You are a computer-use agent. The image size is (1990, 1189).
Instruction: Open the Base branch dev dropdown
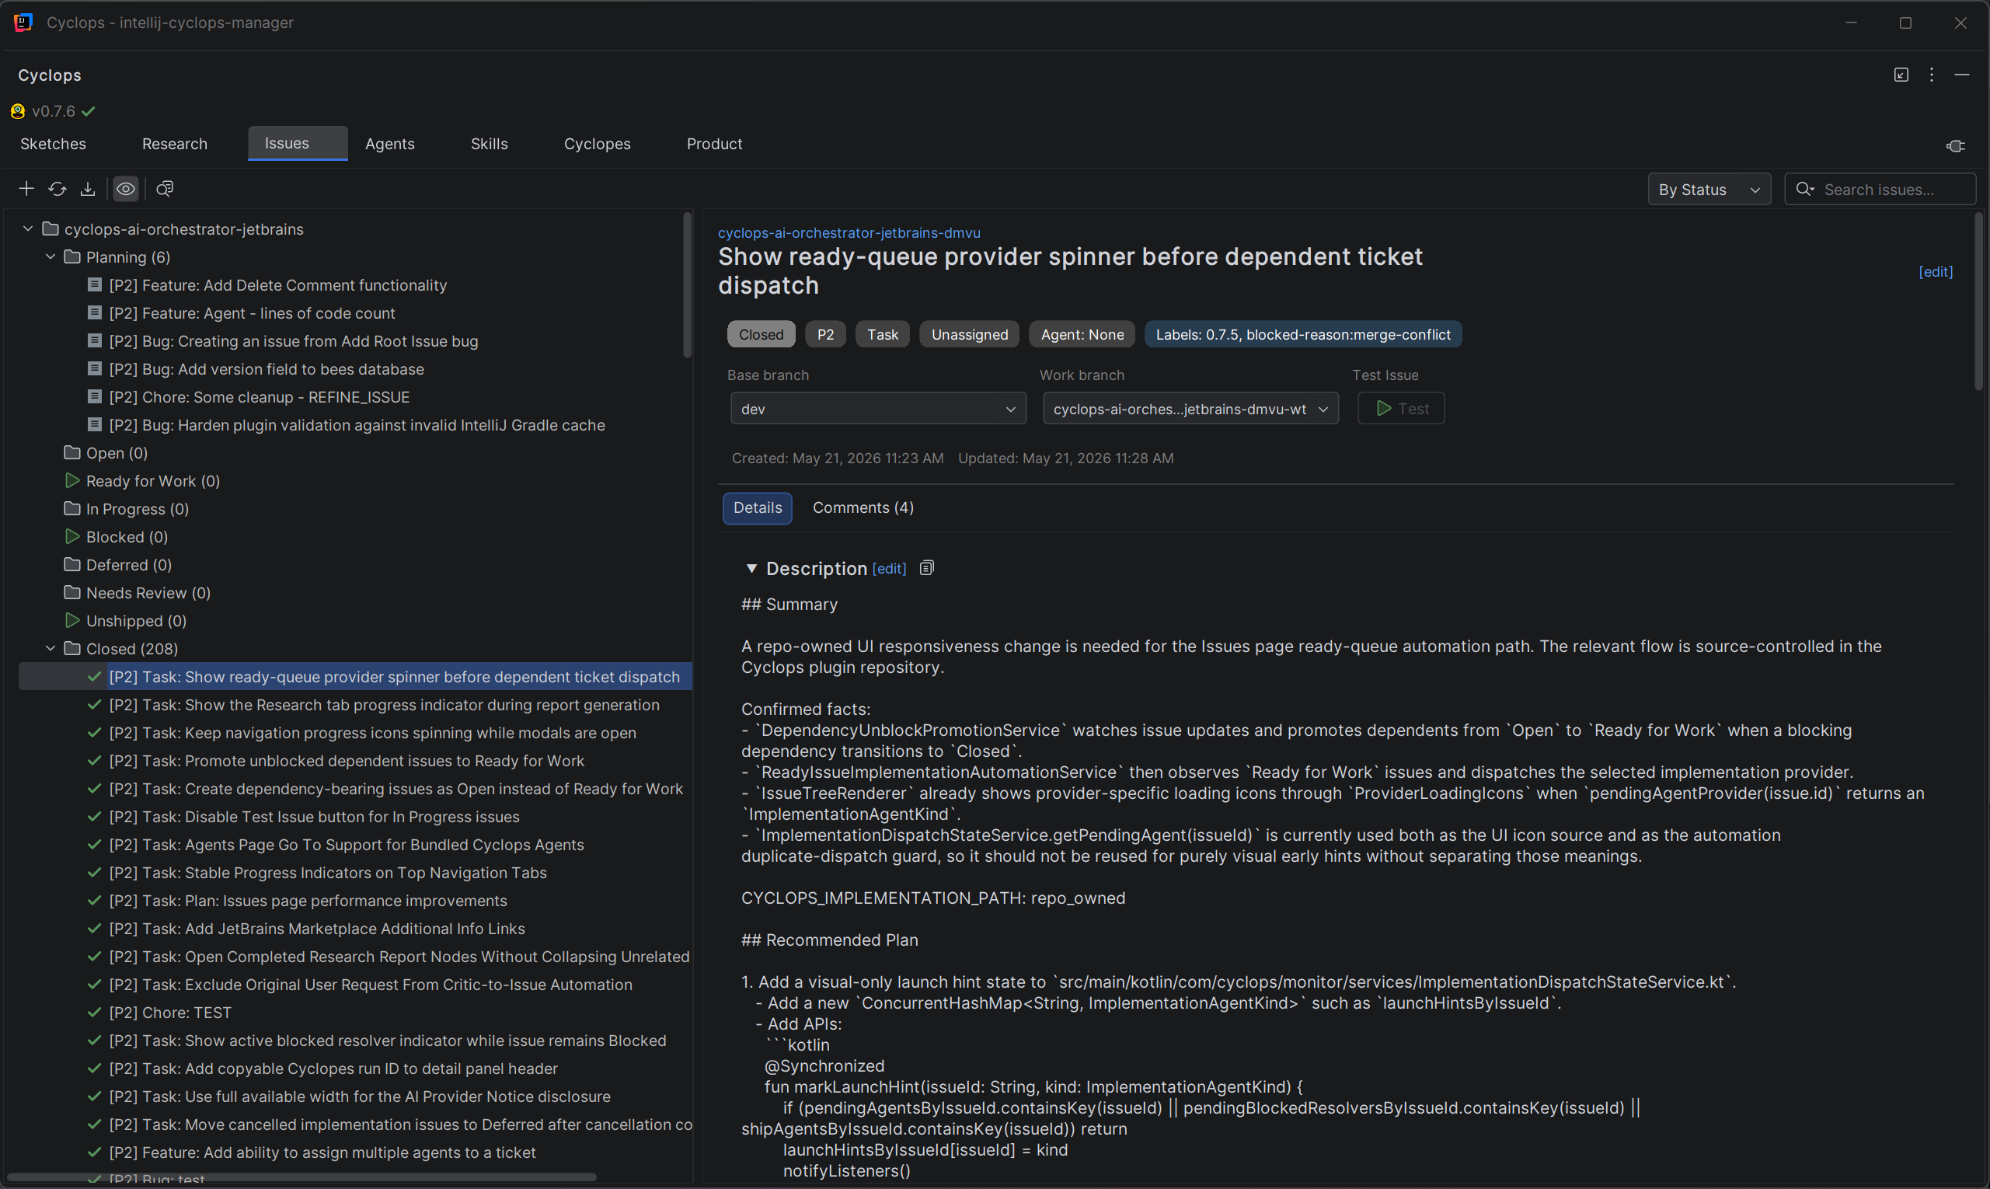coord(878,409)
